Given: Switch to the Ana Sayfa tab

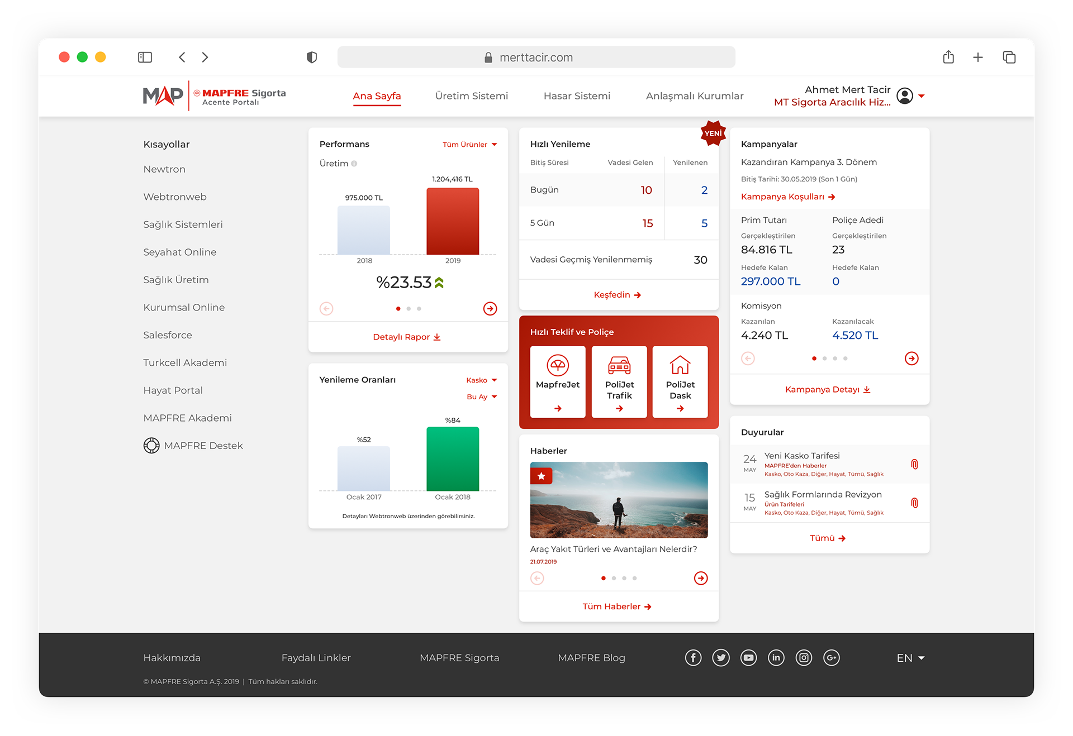Looking at the screenshot, I should coord(377,96).
